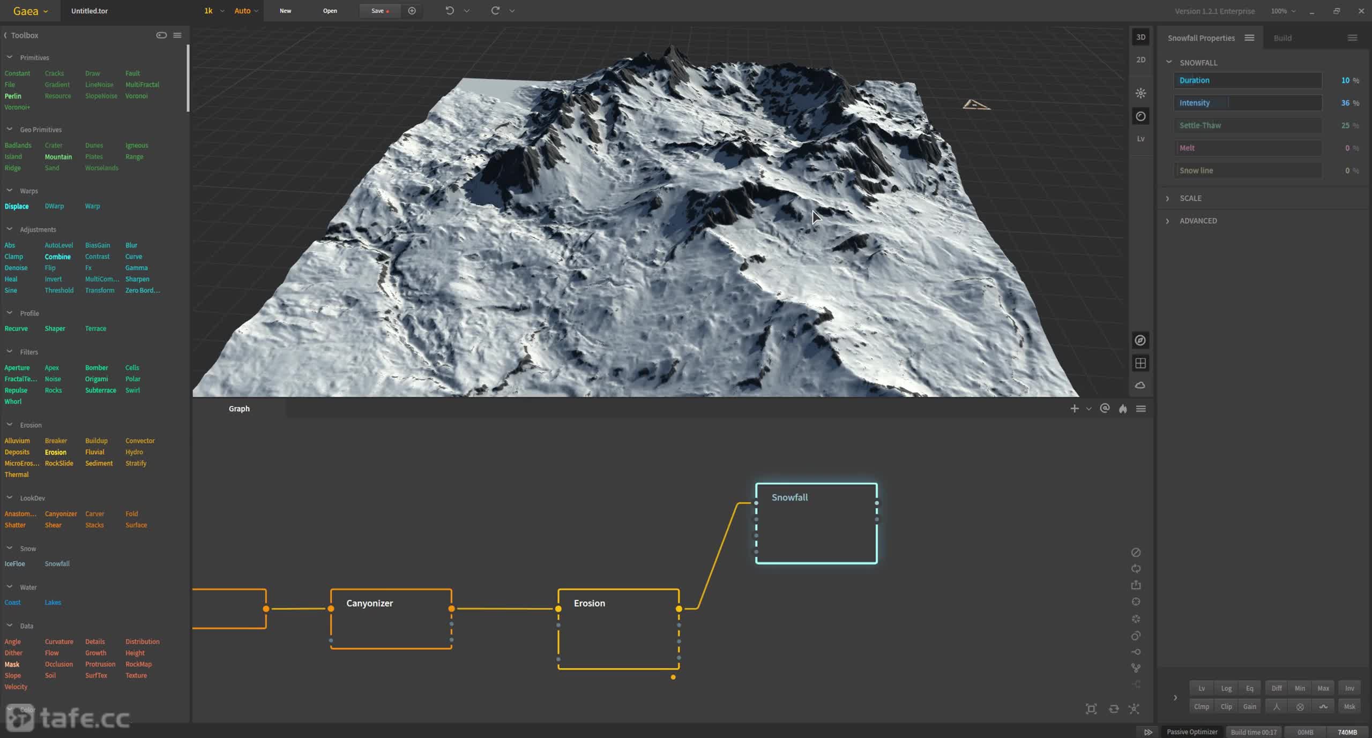Switch to the Build tab

click(x=1282, y=38)
